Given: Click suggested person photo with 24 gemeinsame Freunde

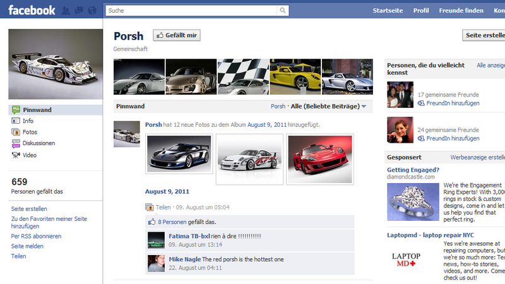Looking at the screenshot, I should pyautogui.click(x=400, y=130).
